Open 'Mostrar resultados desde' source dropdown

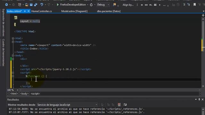(67, 105)
